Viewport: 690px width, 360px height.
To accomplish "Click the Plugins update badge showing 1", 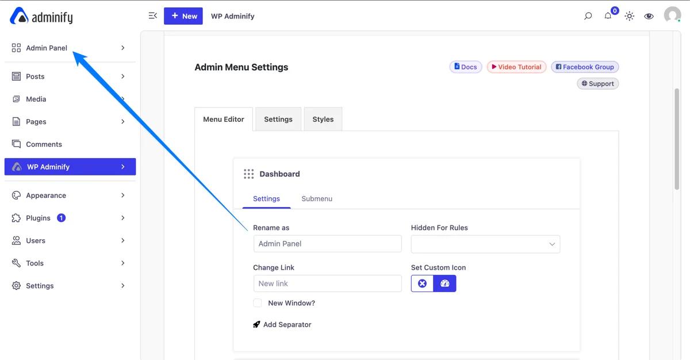I will click(61, 218).
